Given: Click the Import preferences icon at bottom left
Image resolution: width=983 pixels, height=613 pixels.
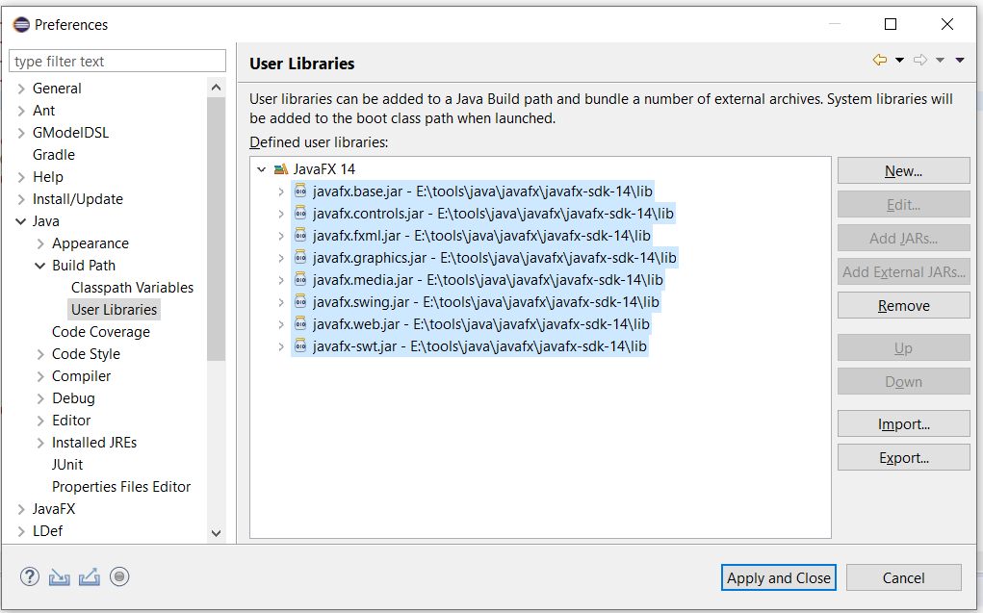Looking at the screenshot, I should point(60,576).
